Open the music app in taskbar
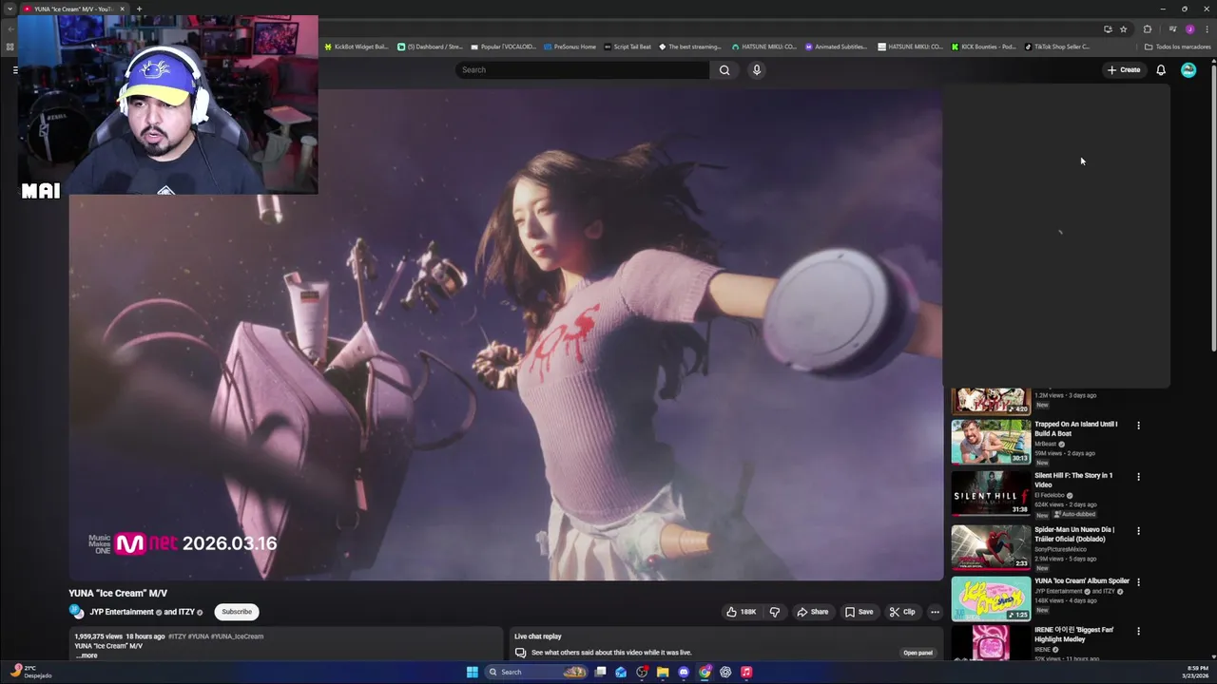The image size is (1217, 684). pyautogui.click(x=746, y=672)
